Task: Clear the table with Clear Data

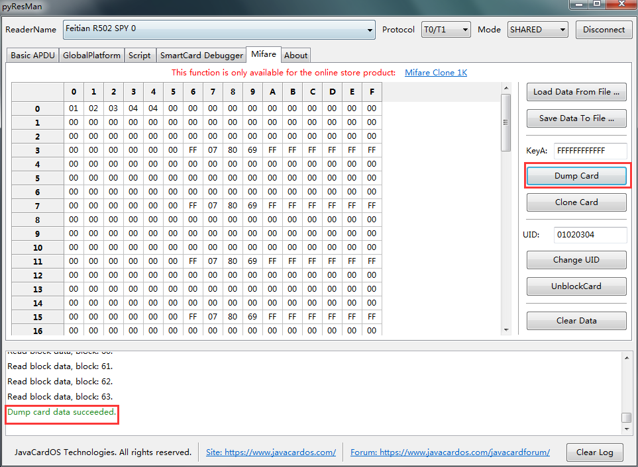Action: (576, 321)
